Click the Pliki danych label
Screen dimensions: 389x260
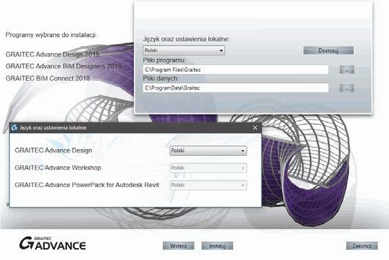tap(161, 79)
